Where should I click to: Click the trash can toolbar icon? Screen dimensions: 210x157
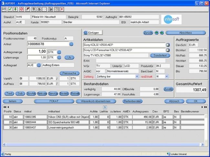tap(34, 9)
